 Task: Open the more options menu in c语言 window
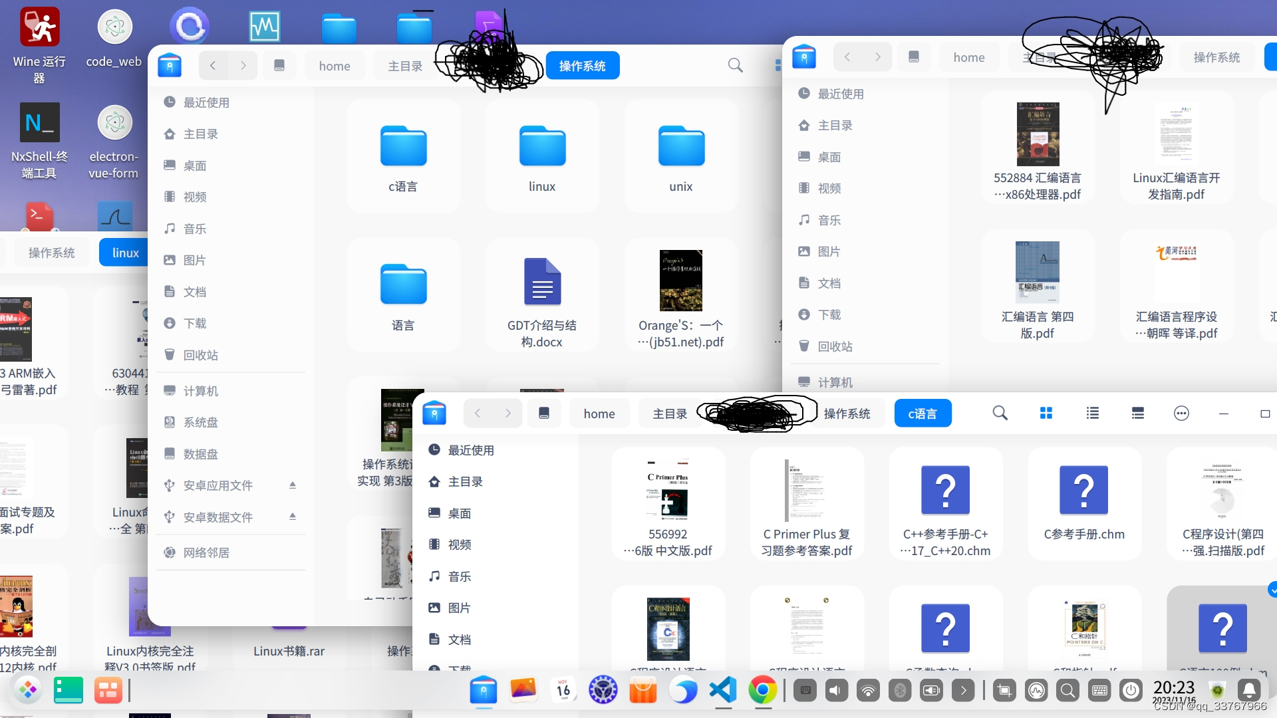pos(1181,413)
